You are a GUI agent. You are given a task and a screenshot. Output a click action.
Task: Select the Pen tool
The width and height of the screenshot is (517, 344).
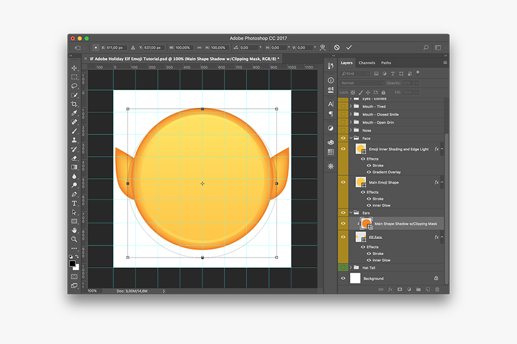coord(74,195)
